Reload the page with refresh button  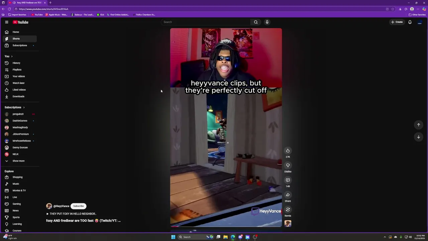pyautogui.click(x=9, y=9)
